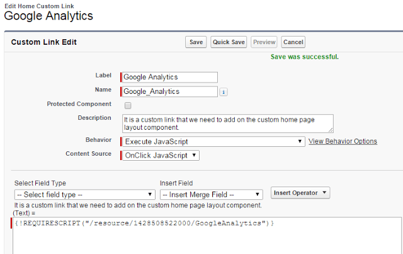403x254 pixels.
Task: Click the disabled Preview button
Action: [x=264, y=42]
